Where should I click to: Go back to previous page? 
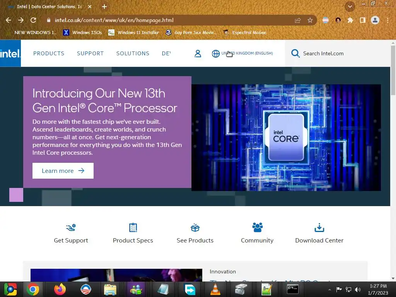click(x=9, y=20)
